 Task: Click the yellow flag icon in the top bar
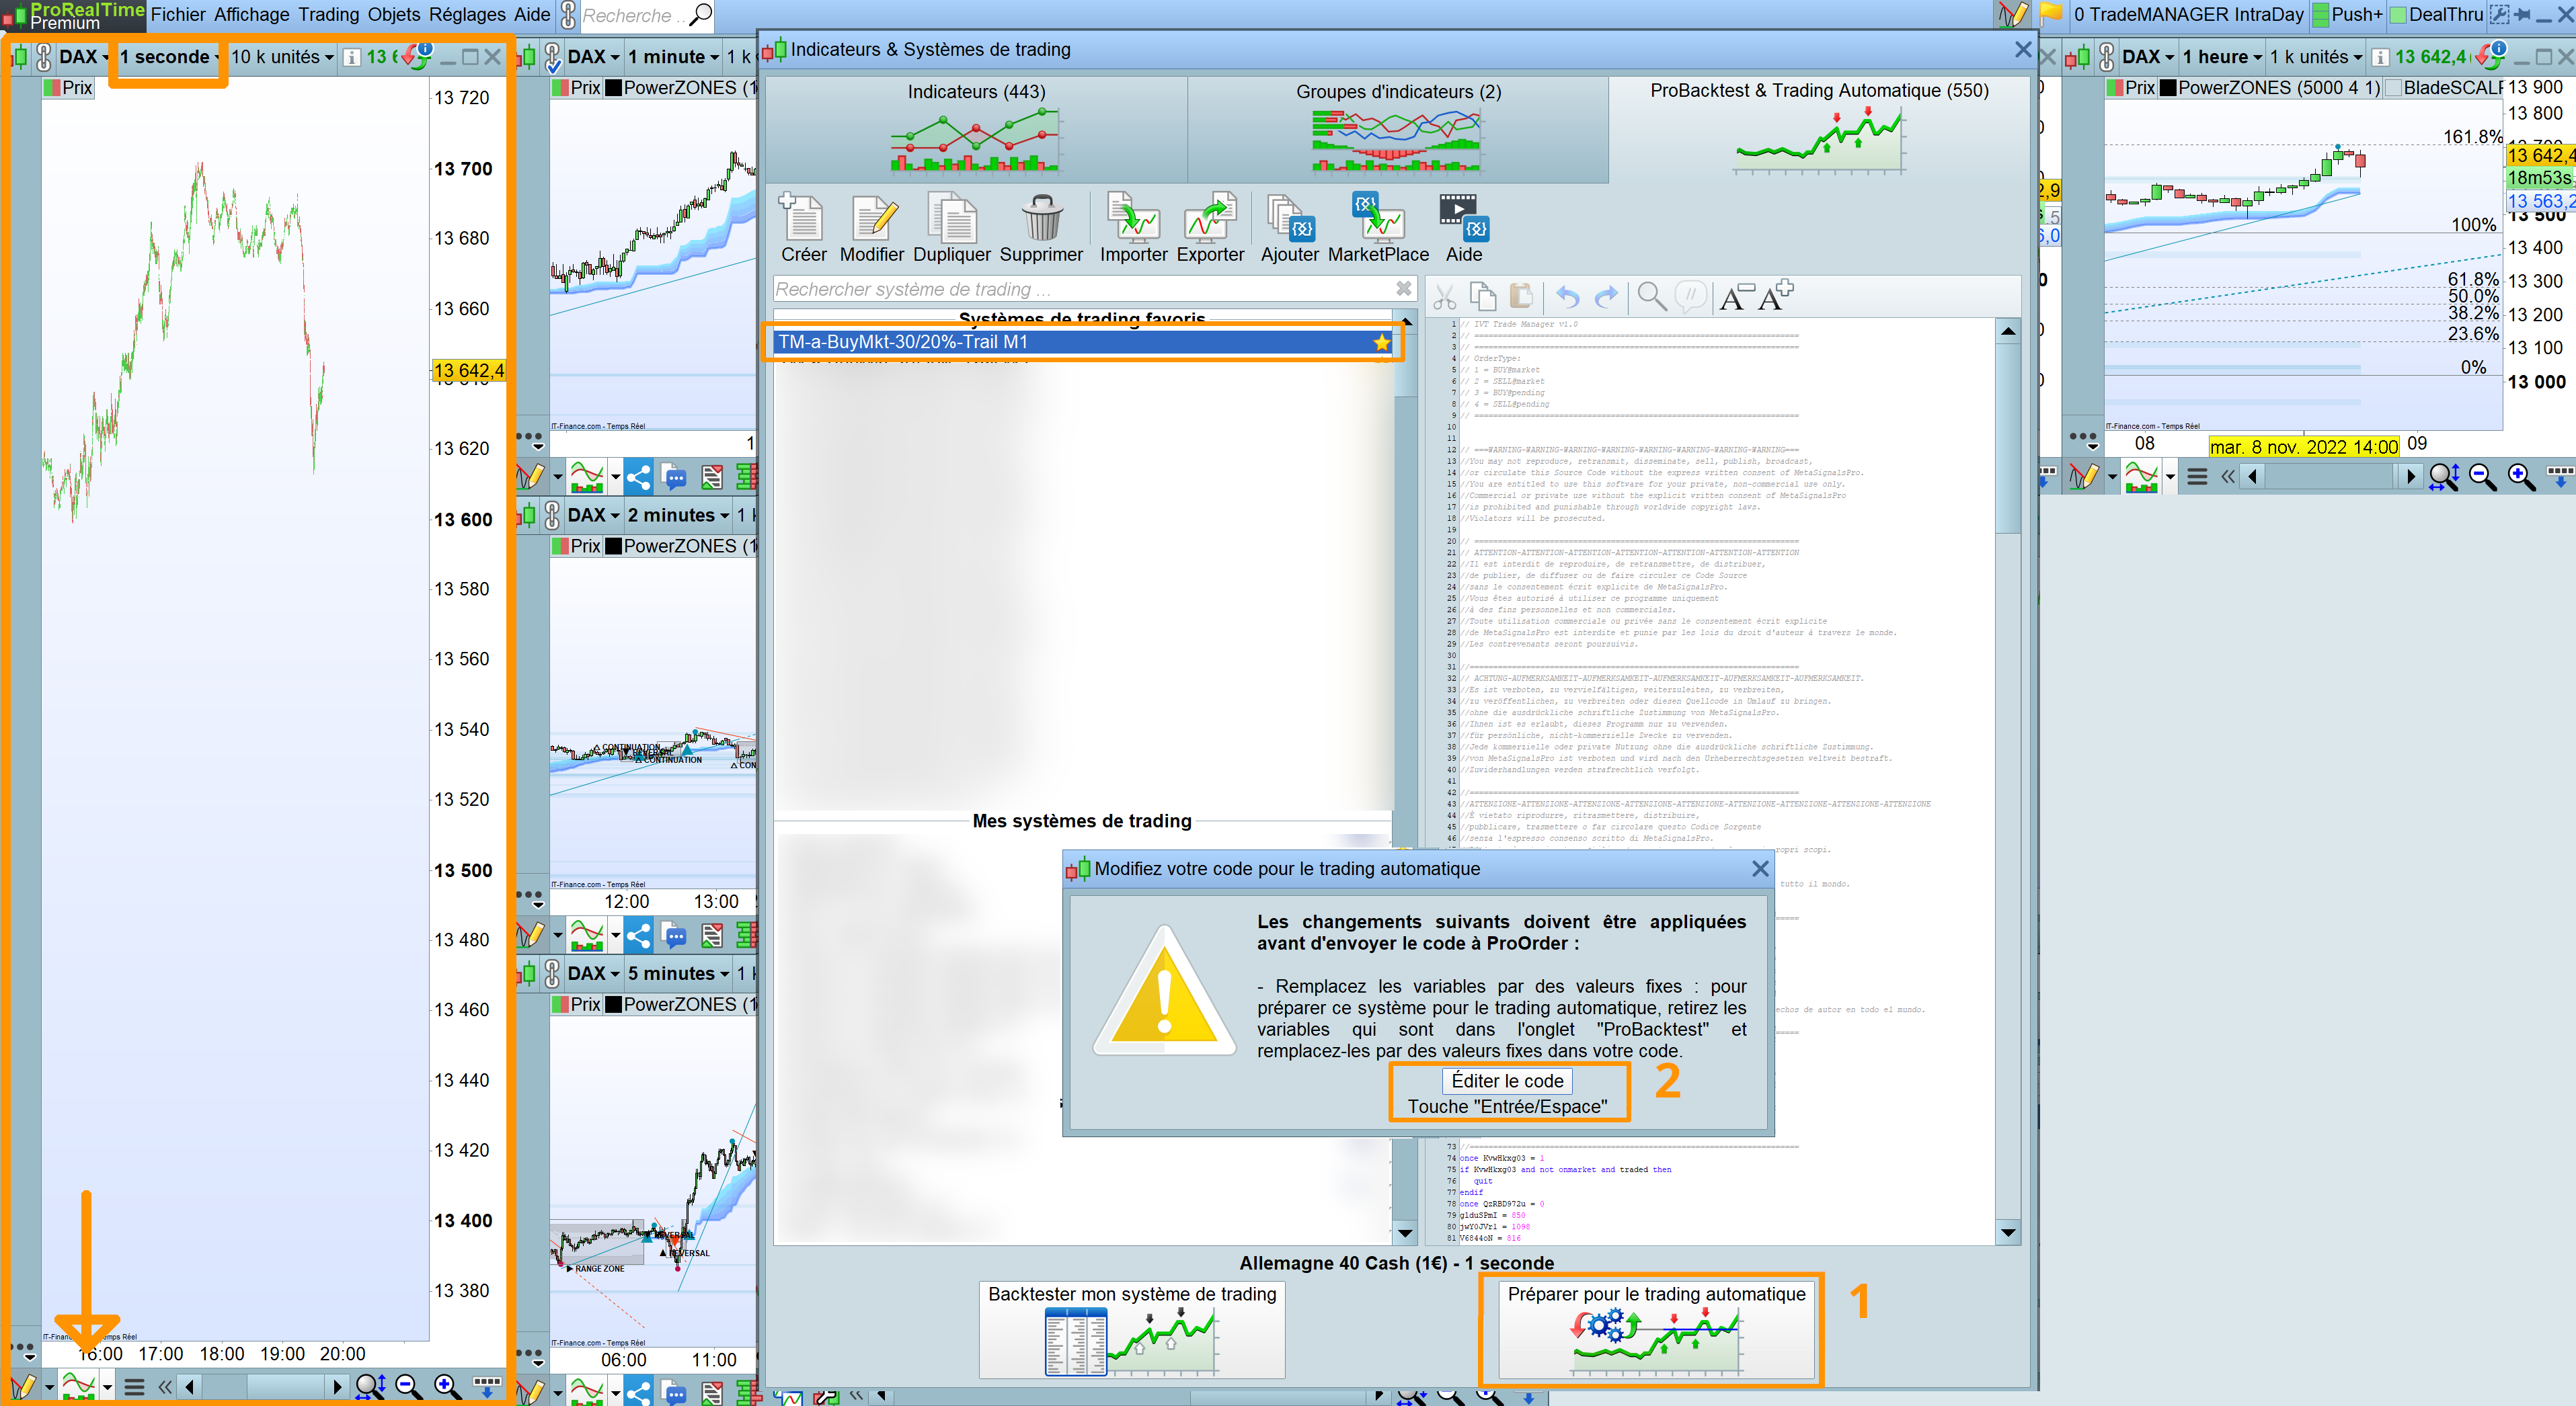[x=2051, y=14]
